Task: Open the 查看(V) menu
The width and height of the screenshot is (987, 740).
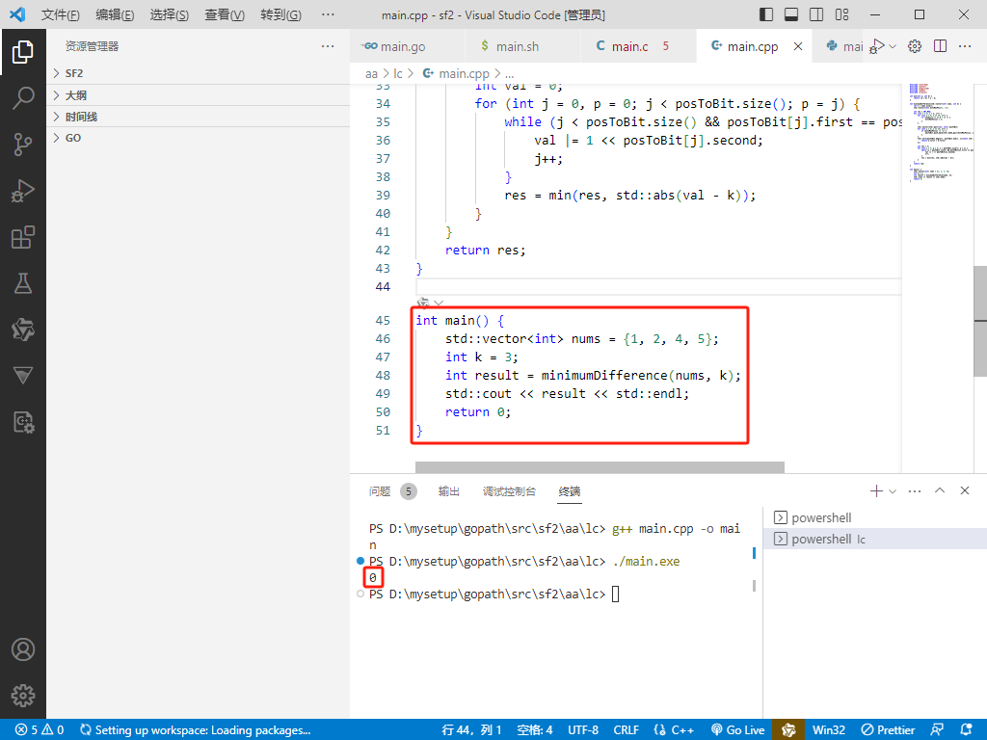Action: (225, 14)
